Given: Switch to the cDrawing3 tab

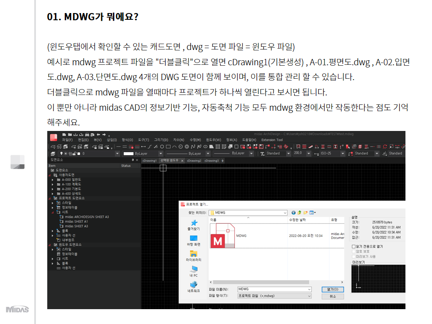Looking at the screenshot, I should [211, 161].
